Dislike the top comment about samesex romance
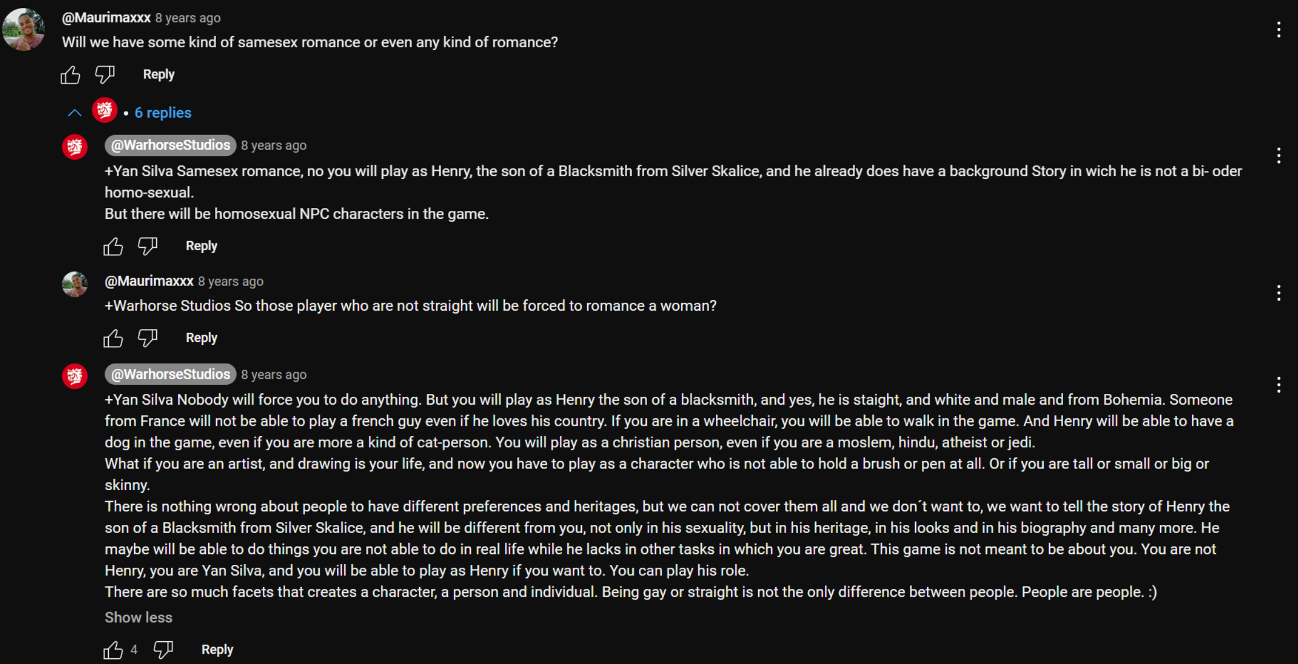The width and height of the screenshot is (1298, 664). 105,75
